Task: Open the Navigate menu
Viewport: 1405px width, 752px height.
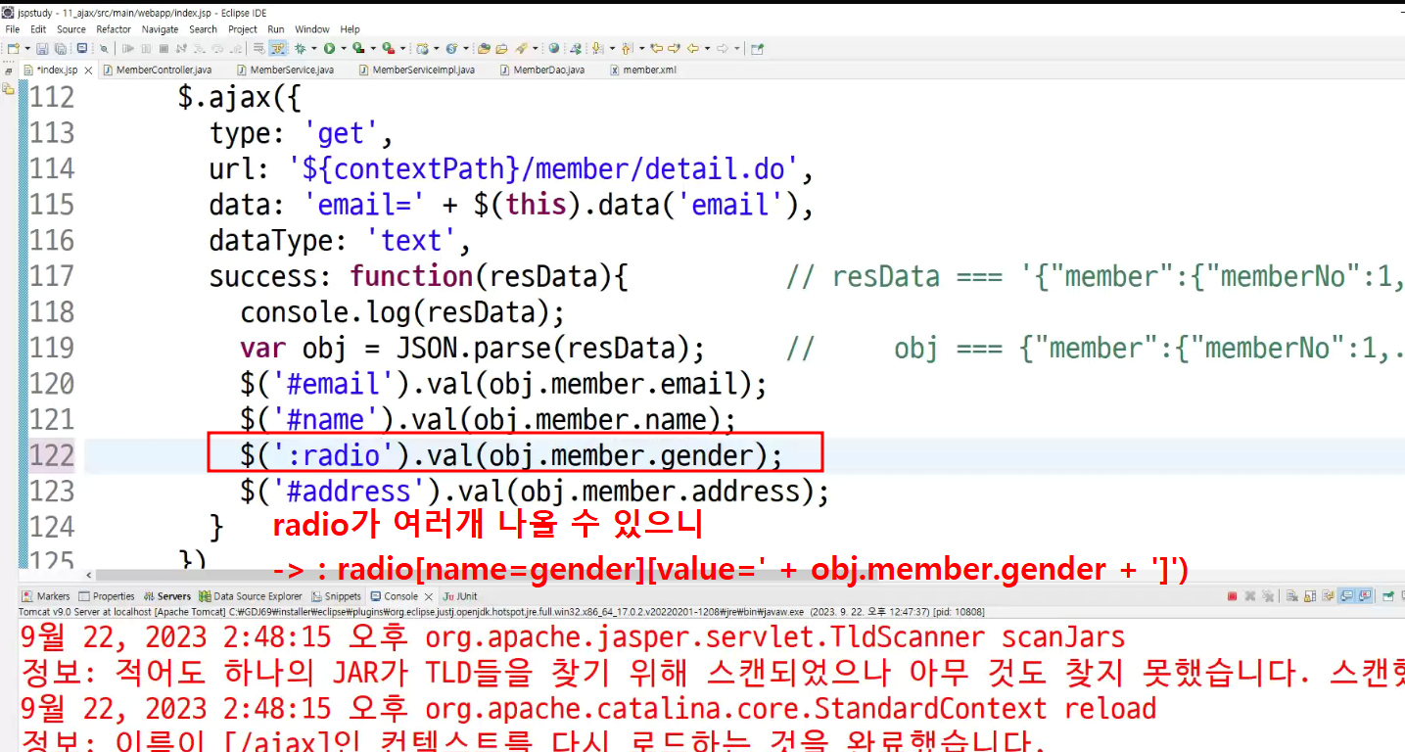Action: tap(161, 29)
